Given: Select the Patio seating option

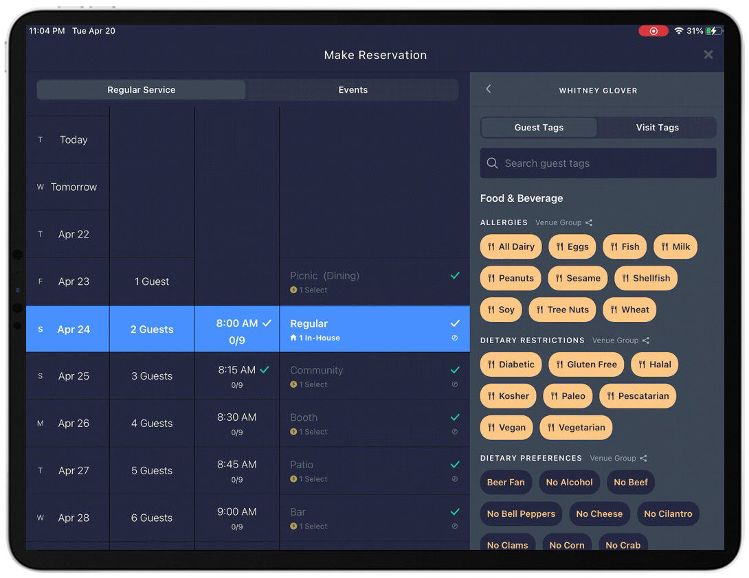Looking at the screenshot, I should pos(374,470).
